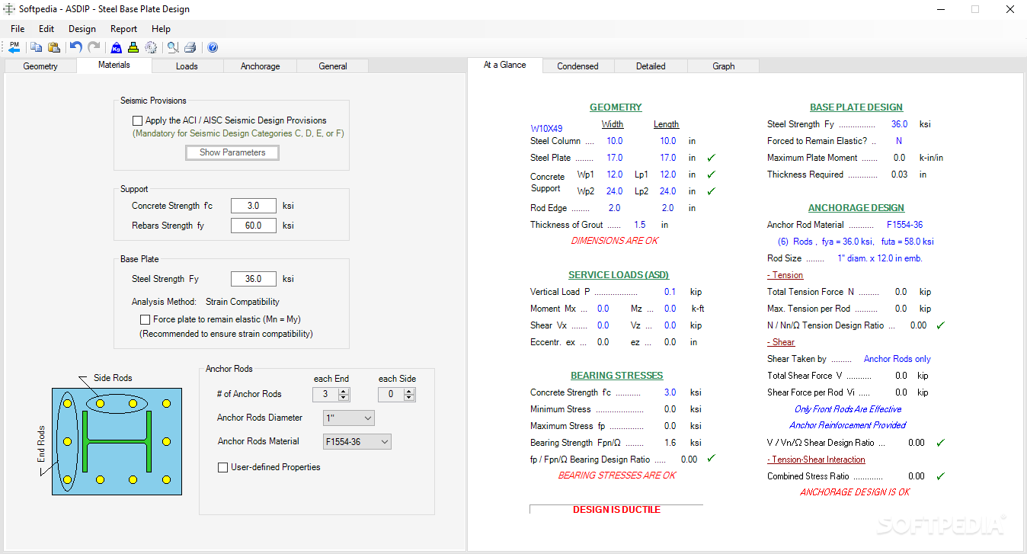The height and width of the screenshot is (554, 1027).
Task: Click the BEARING STRESSES heading
Action: [x=616, y=376]
